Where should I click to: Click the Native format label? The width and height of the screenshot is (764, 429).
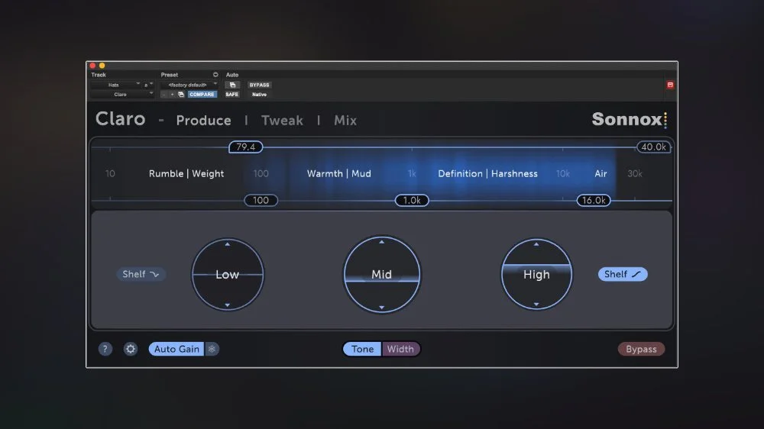[x=259, y=95]
